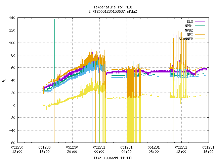This screenshot has width=215, height=161.
Task: Click the 'Time (yymmdd HH:MM)' axis title
Action: click(113, 158)
